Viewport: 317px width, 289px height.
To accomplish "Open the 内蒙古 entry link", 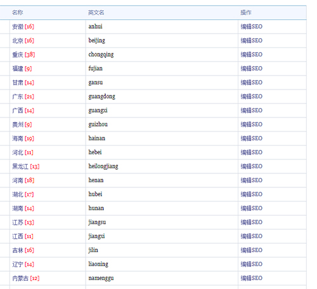I will [20, 278].
